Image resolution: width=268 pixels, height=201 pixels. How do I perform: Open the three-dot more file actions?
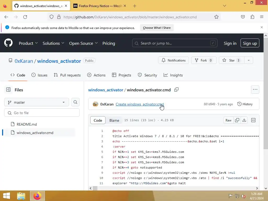pyautogui.click(x=255, y=90)
